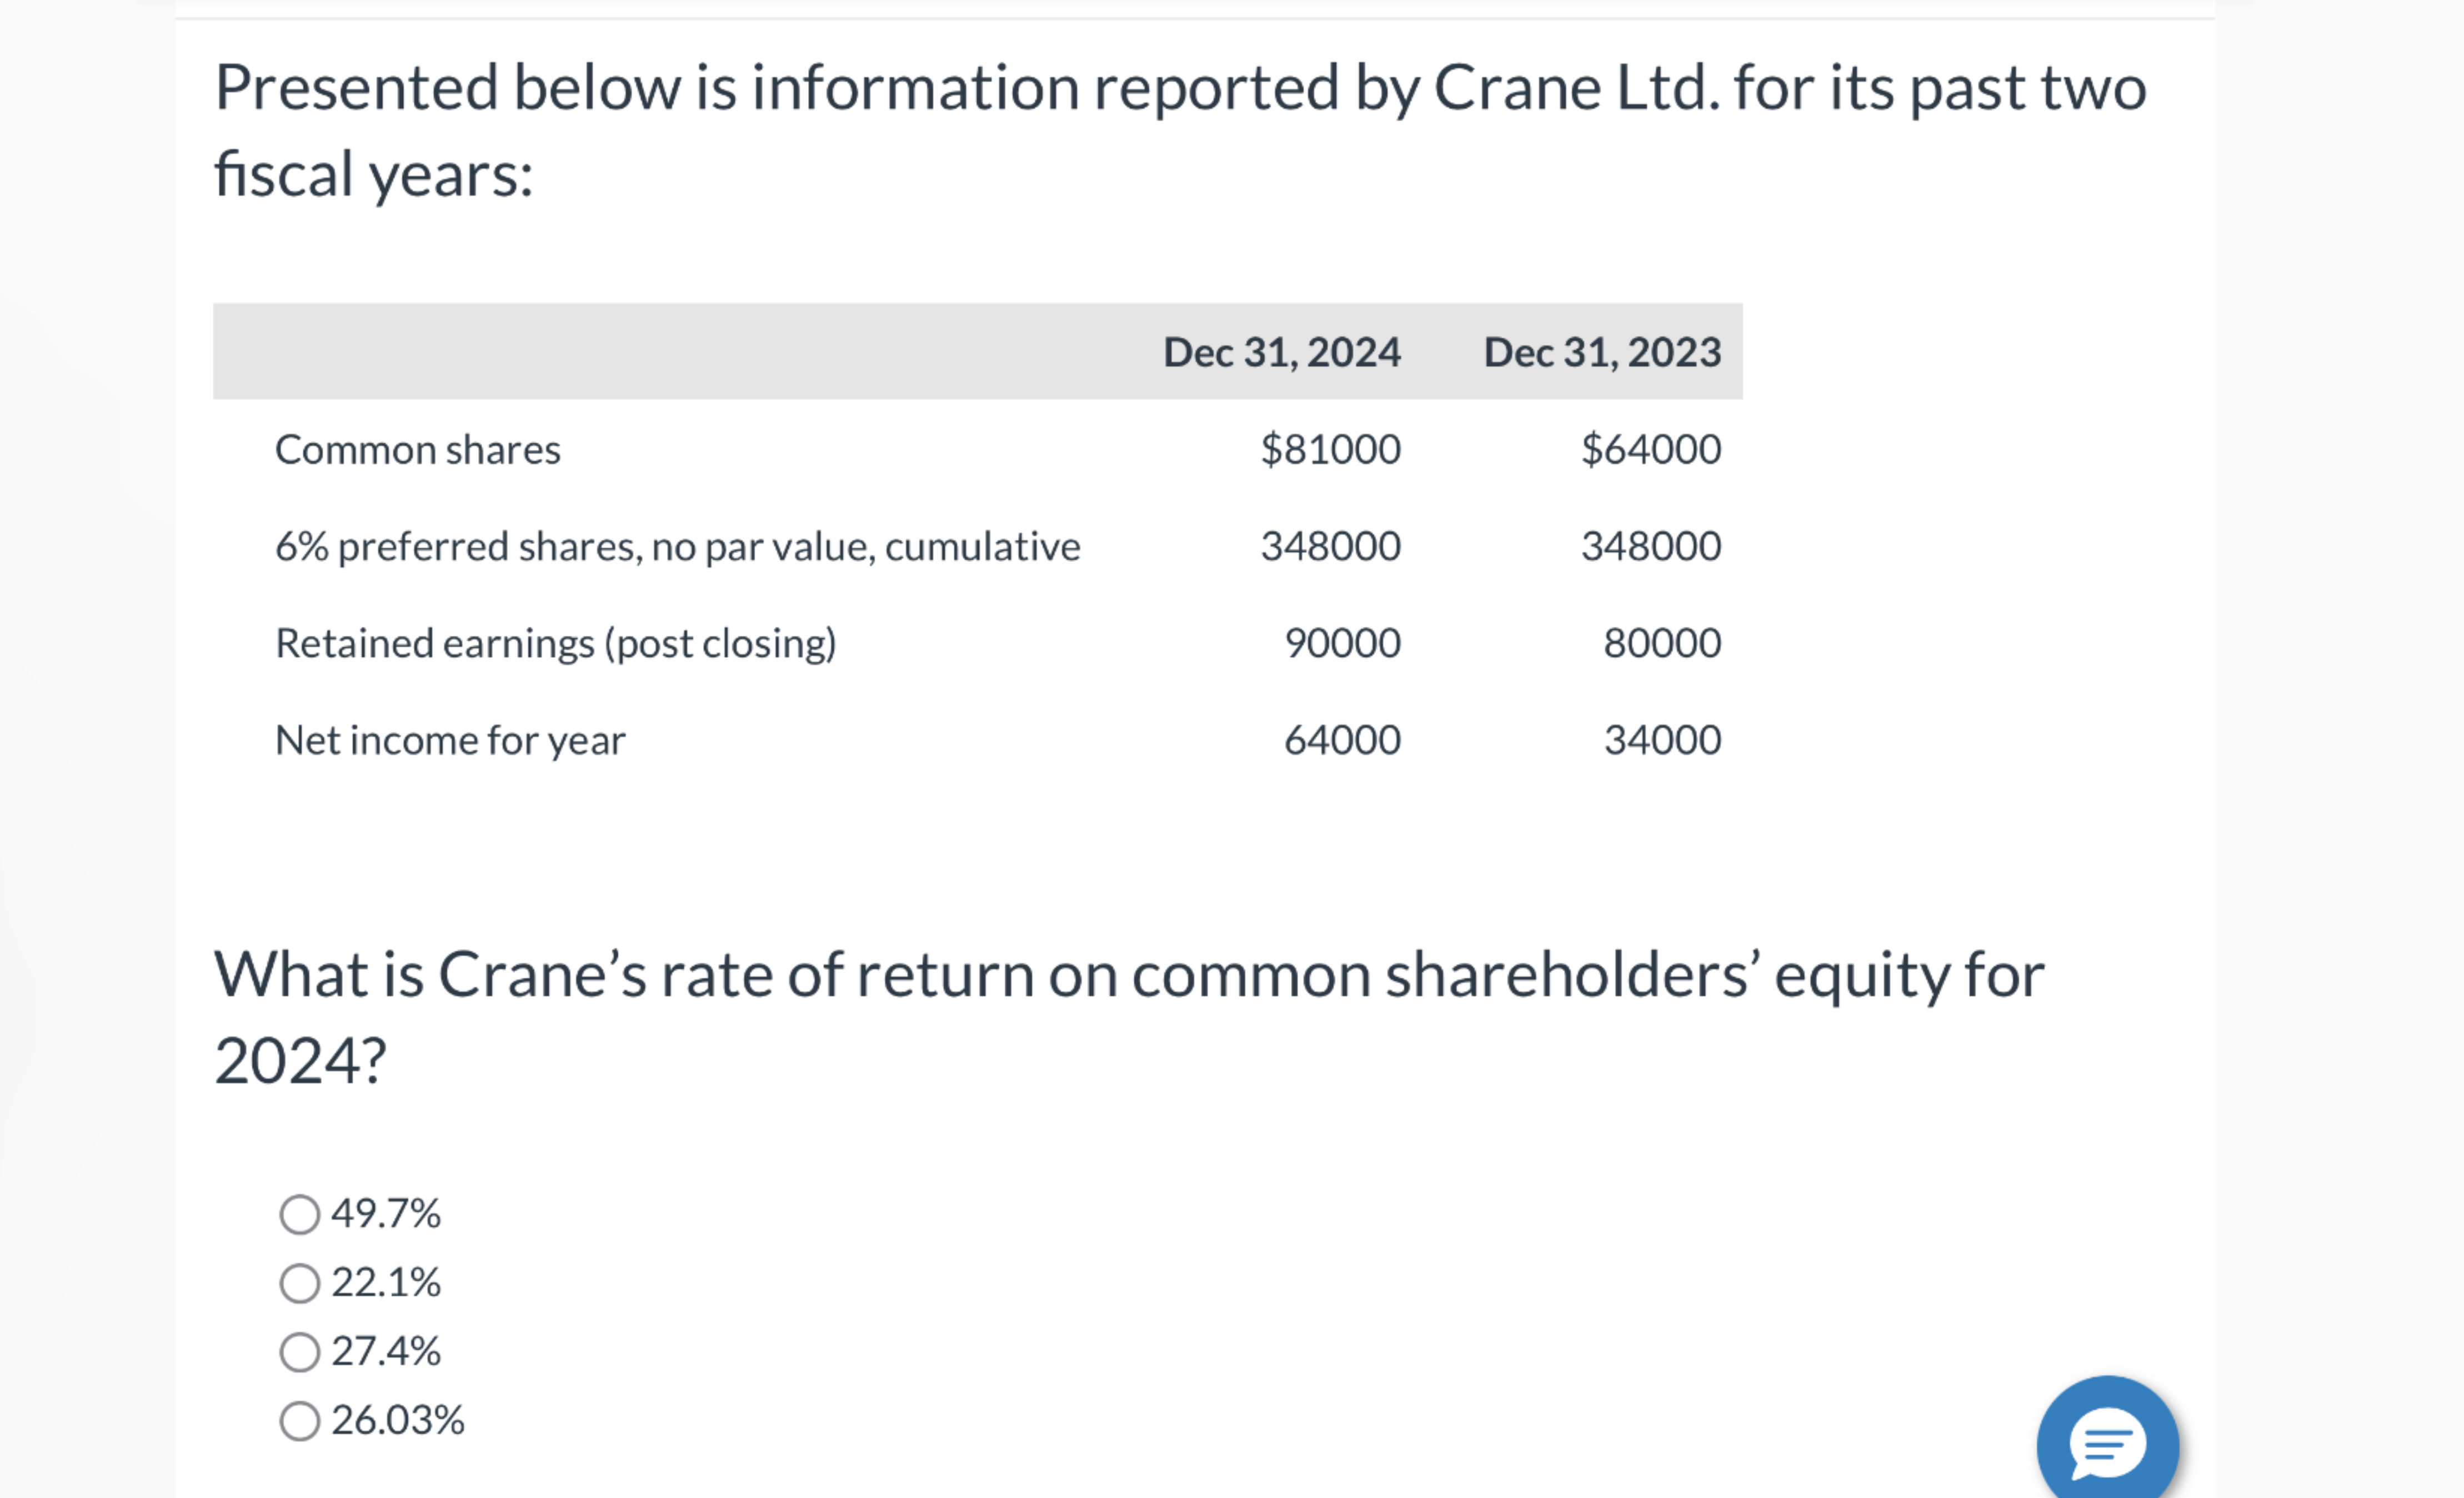
Task: Click the Retained earnings (post closing) label
Action: click(x=557, y=642)
